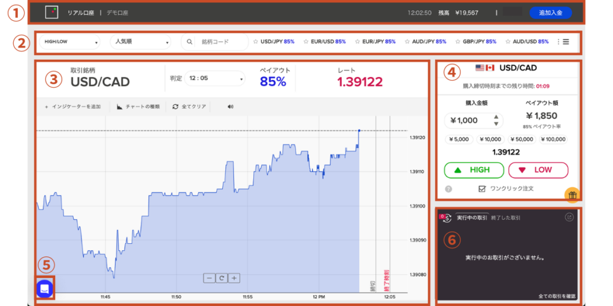Viewport: 613px width, 306px height.
Task: Click the 追加入金 deposit button
Action: click(x=550, y=12)
